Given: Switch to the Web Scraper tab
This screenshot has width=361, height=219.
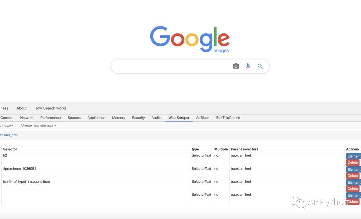Looking at the screenshot, I should click(178, 118).
